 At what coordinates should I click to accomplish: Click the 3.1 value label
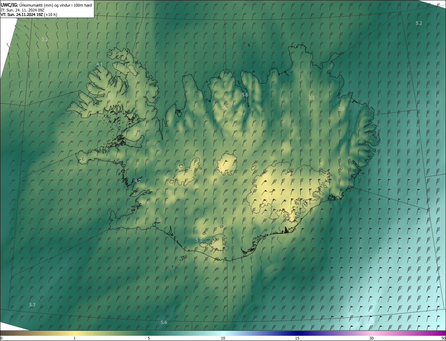(x=312, y=97)
